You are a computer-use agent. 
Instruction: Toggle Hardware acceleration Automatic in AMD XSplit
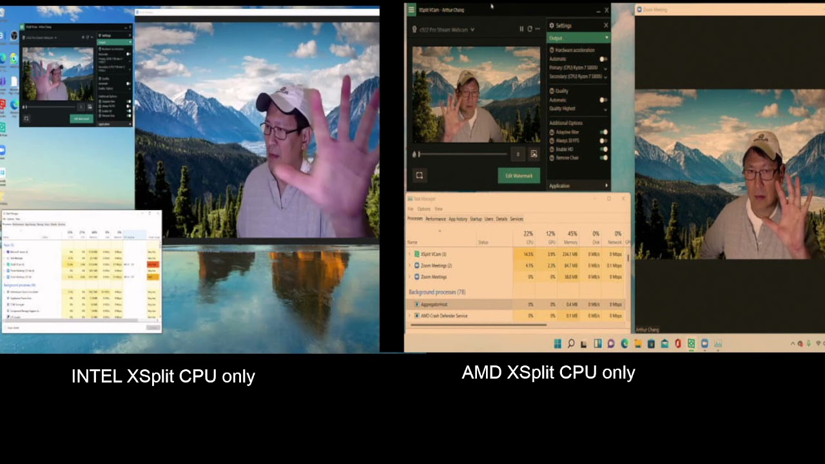604,59
